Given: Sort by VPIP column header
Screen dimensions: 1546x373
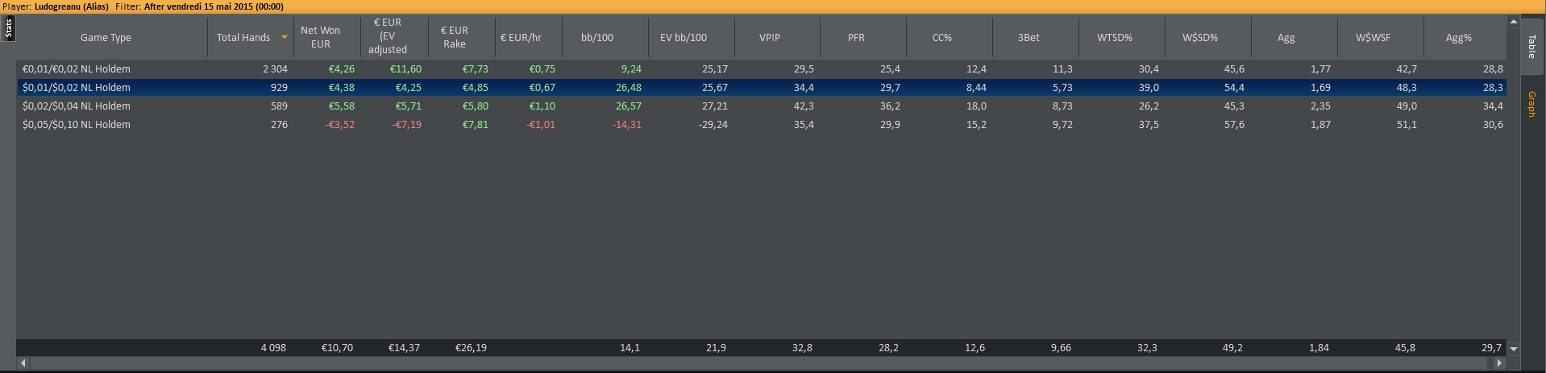Looking at the screenshot, I should pyautogui.click(x=770, y=38).
